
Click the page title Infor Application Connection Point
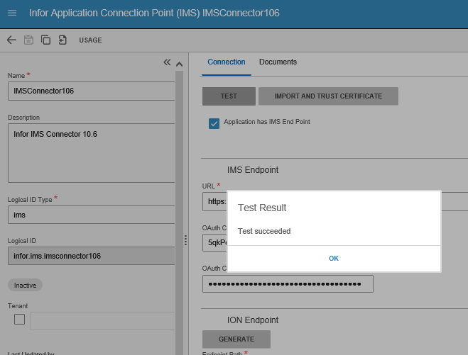click(154, 13)
